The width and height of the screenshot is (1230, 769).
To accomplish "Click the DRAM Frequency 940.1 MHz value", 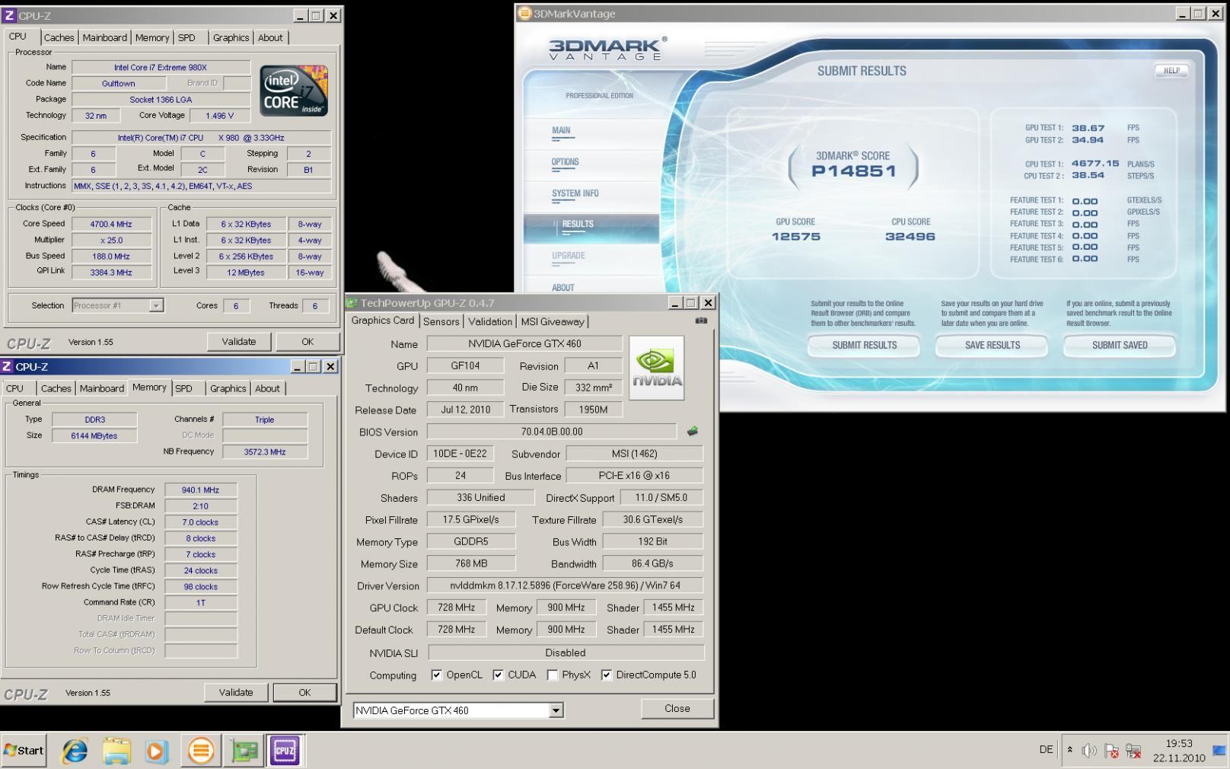I will pyautogui.click(x=201, y=490).
